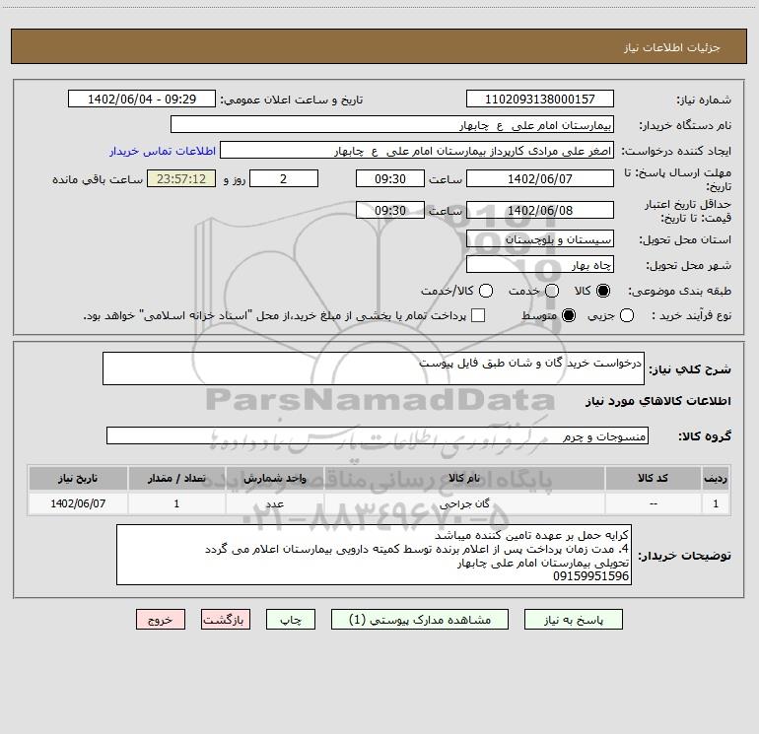759x734 pixels.
Task: Open اطلاعات تماس خریدار link
Action: (163, 151)
